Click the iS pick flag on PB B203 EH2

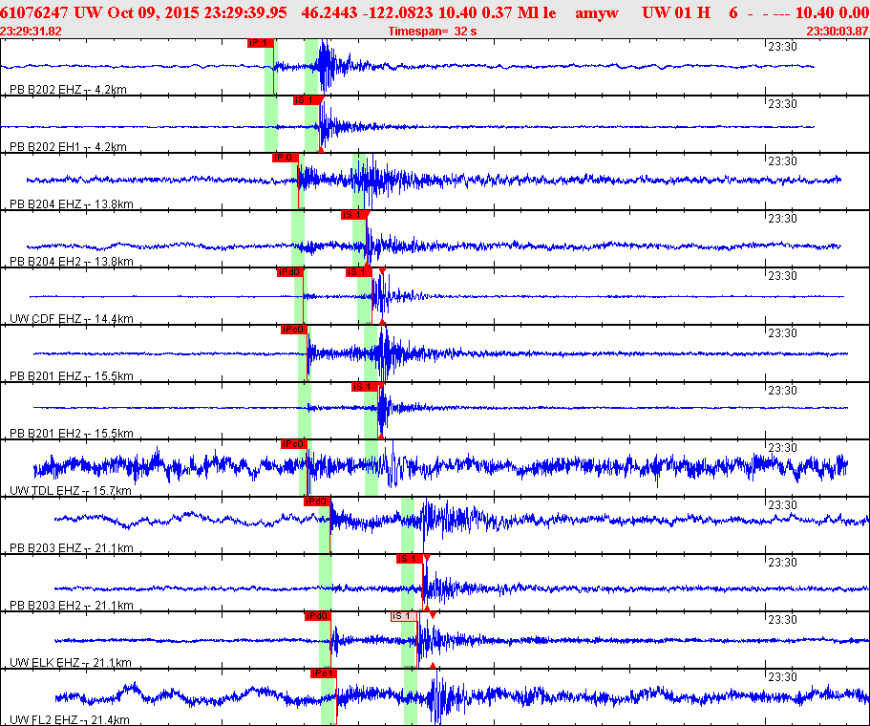(x=409, y=559)
